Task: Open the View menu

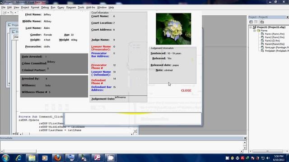Action: click(16, 8)
